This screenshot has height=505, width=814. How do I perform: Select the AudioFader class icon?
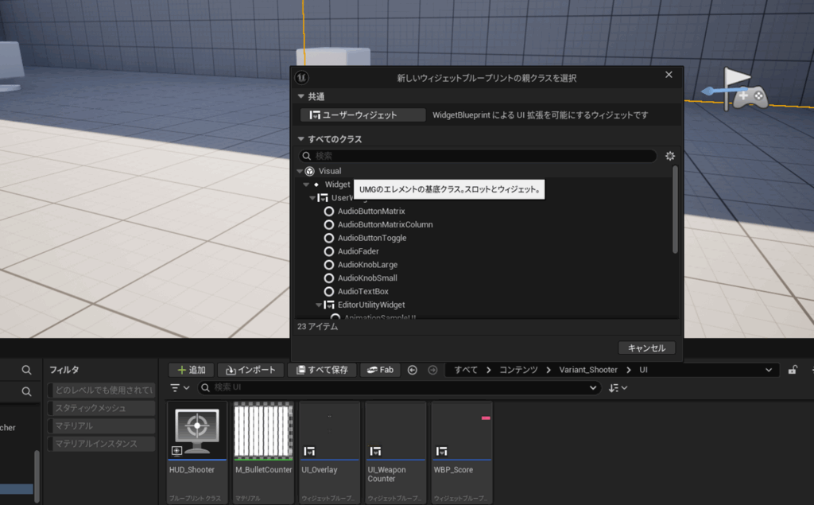[x=329, y=251]
